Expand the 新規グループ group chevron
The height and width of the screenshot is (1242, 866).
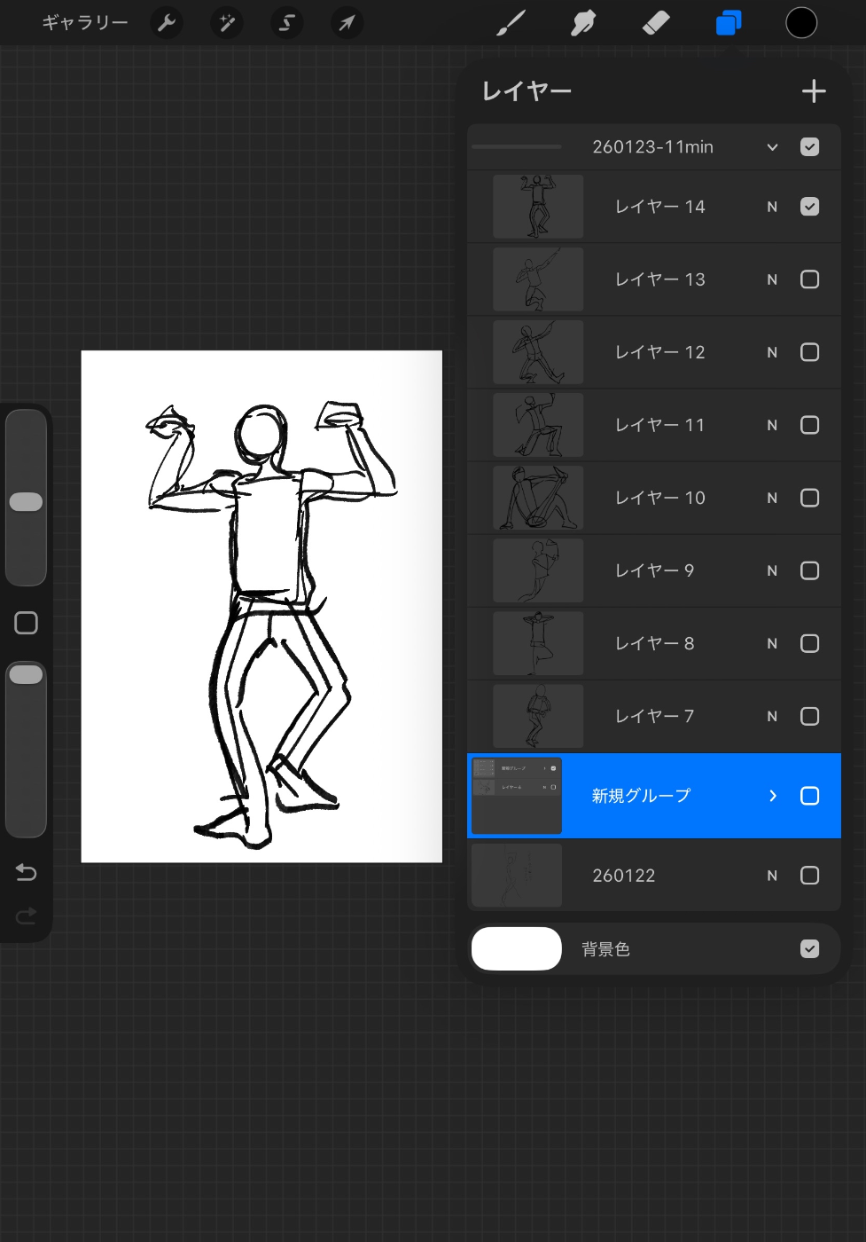[772, 796]
